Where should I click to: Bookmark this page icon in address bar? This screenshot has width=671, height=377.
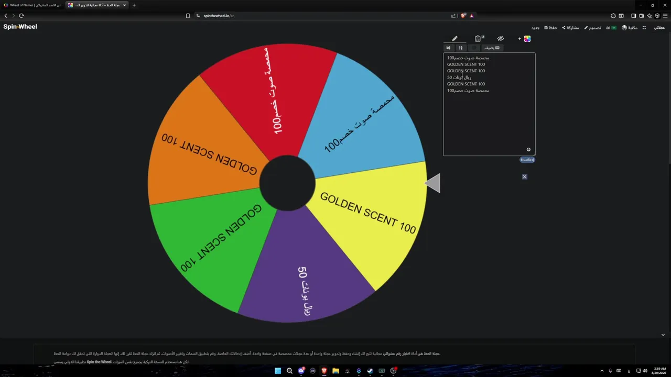(x=188, y=16)
